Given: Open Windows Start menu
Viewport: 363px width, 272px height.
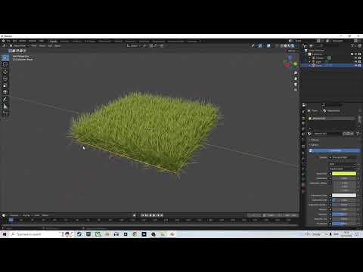Looking at the screenshot, I should click(x=5, y=234).
